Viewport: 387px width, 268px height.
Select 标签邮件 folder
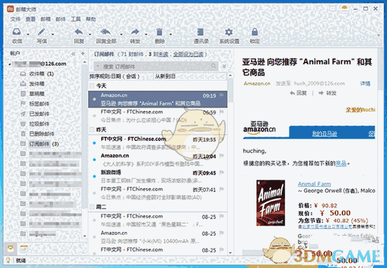pyautogui.click(x=35, y=104)
